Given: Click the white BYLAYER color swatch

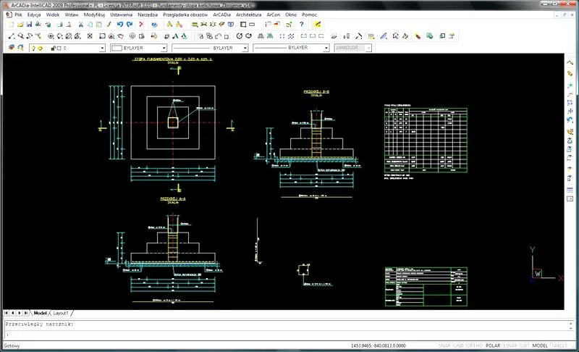Looking at the screenshot, I should coord(117,48).
